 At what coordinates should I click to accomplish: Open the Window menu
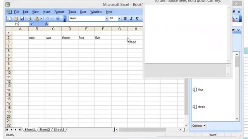(96, 12)
